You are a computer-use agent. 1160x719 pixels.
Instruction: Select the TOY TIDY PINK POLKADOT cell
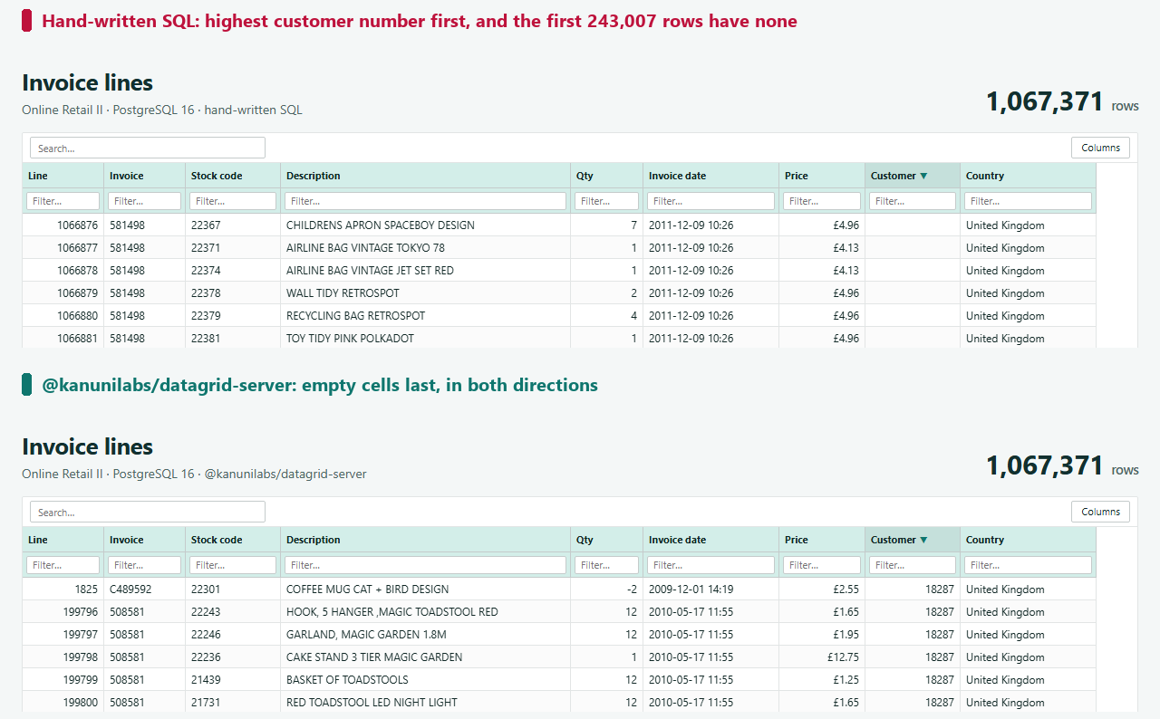[x=426, y=338]
